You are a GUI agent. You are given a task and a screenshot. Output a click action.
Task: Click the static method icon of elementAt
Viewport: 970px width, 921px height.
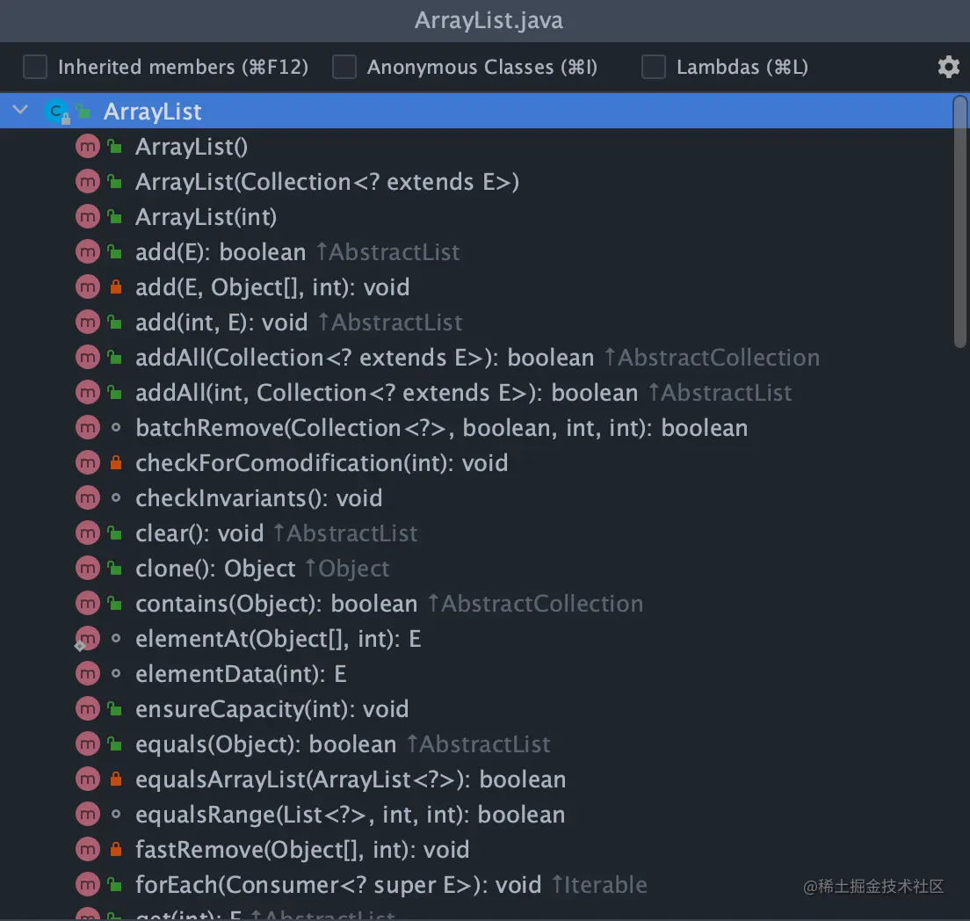pos(87,639)
